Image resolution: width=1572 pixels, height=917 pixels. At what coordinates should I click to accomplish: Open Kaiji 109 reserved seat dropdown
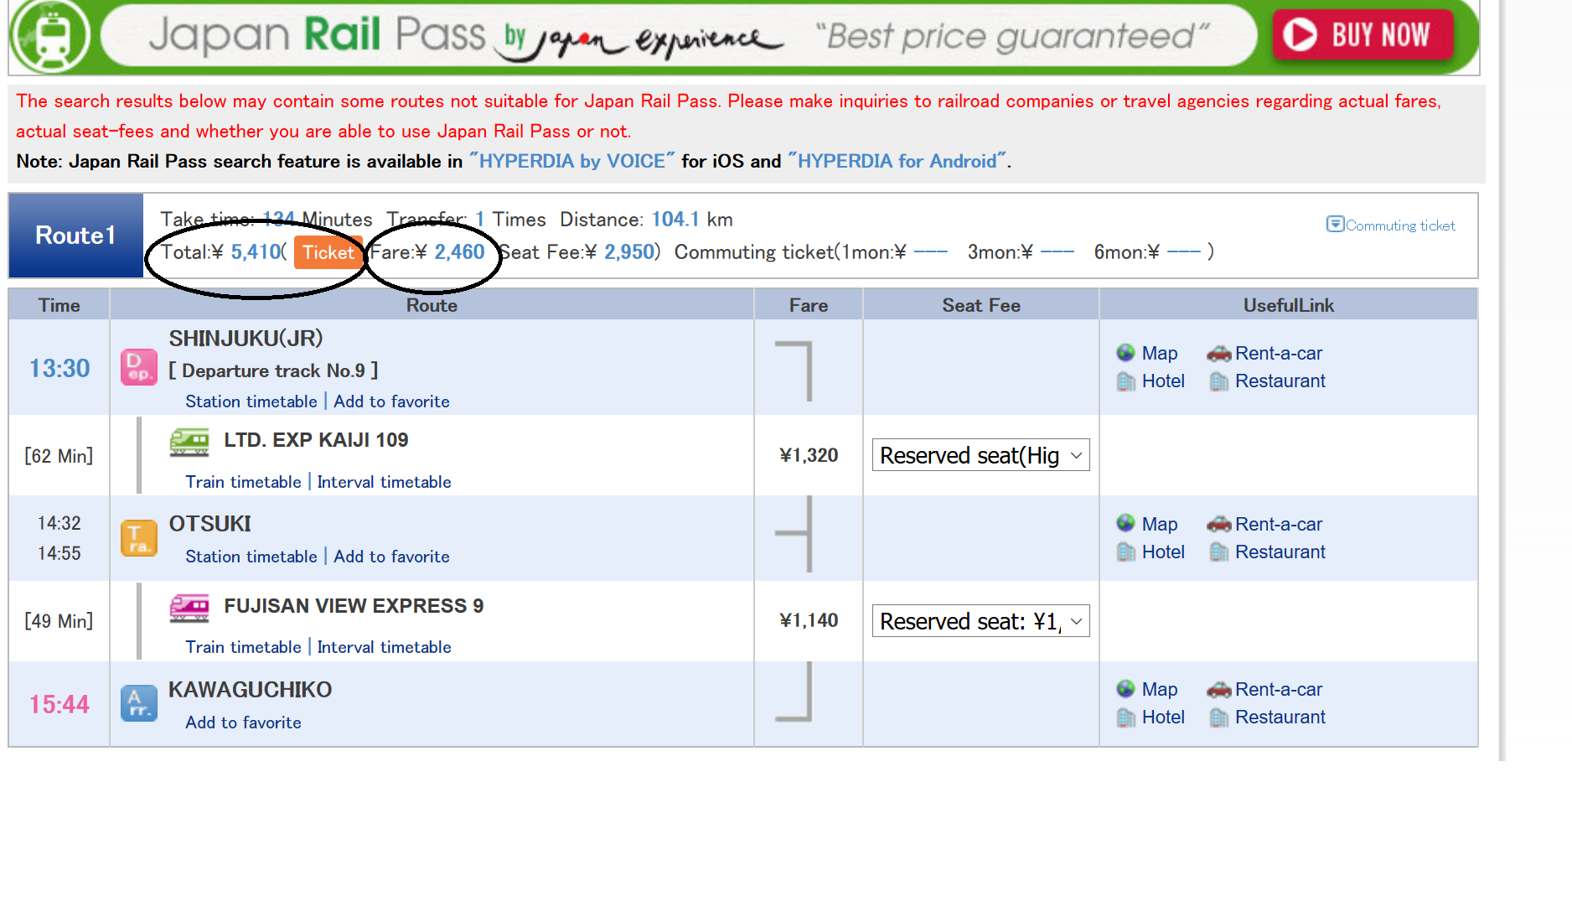point(980,455)
